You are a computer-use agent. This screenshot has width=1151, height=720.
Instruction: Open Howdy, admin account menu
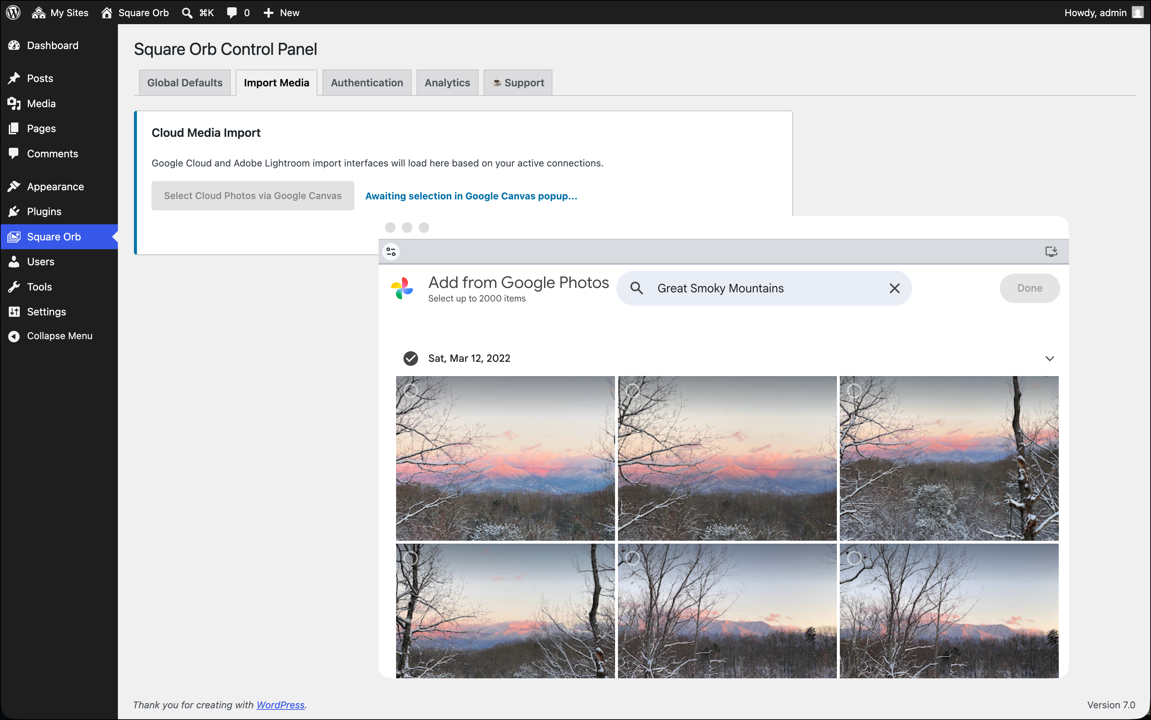coord(1103,12)
